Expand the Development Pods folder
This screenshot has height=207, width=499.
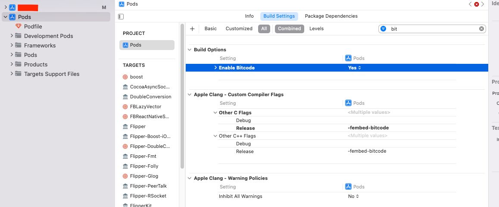pos(12,36)
